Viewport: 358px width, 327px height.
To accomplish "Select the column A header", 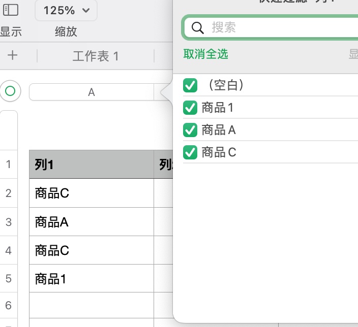I will point(92,92).
